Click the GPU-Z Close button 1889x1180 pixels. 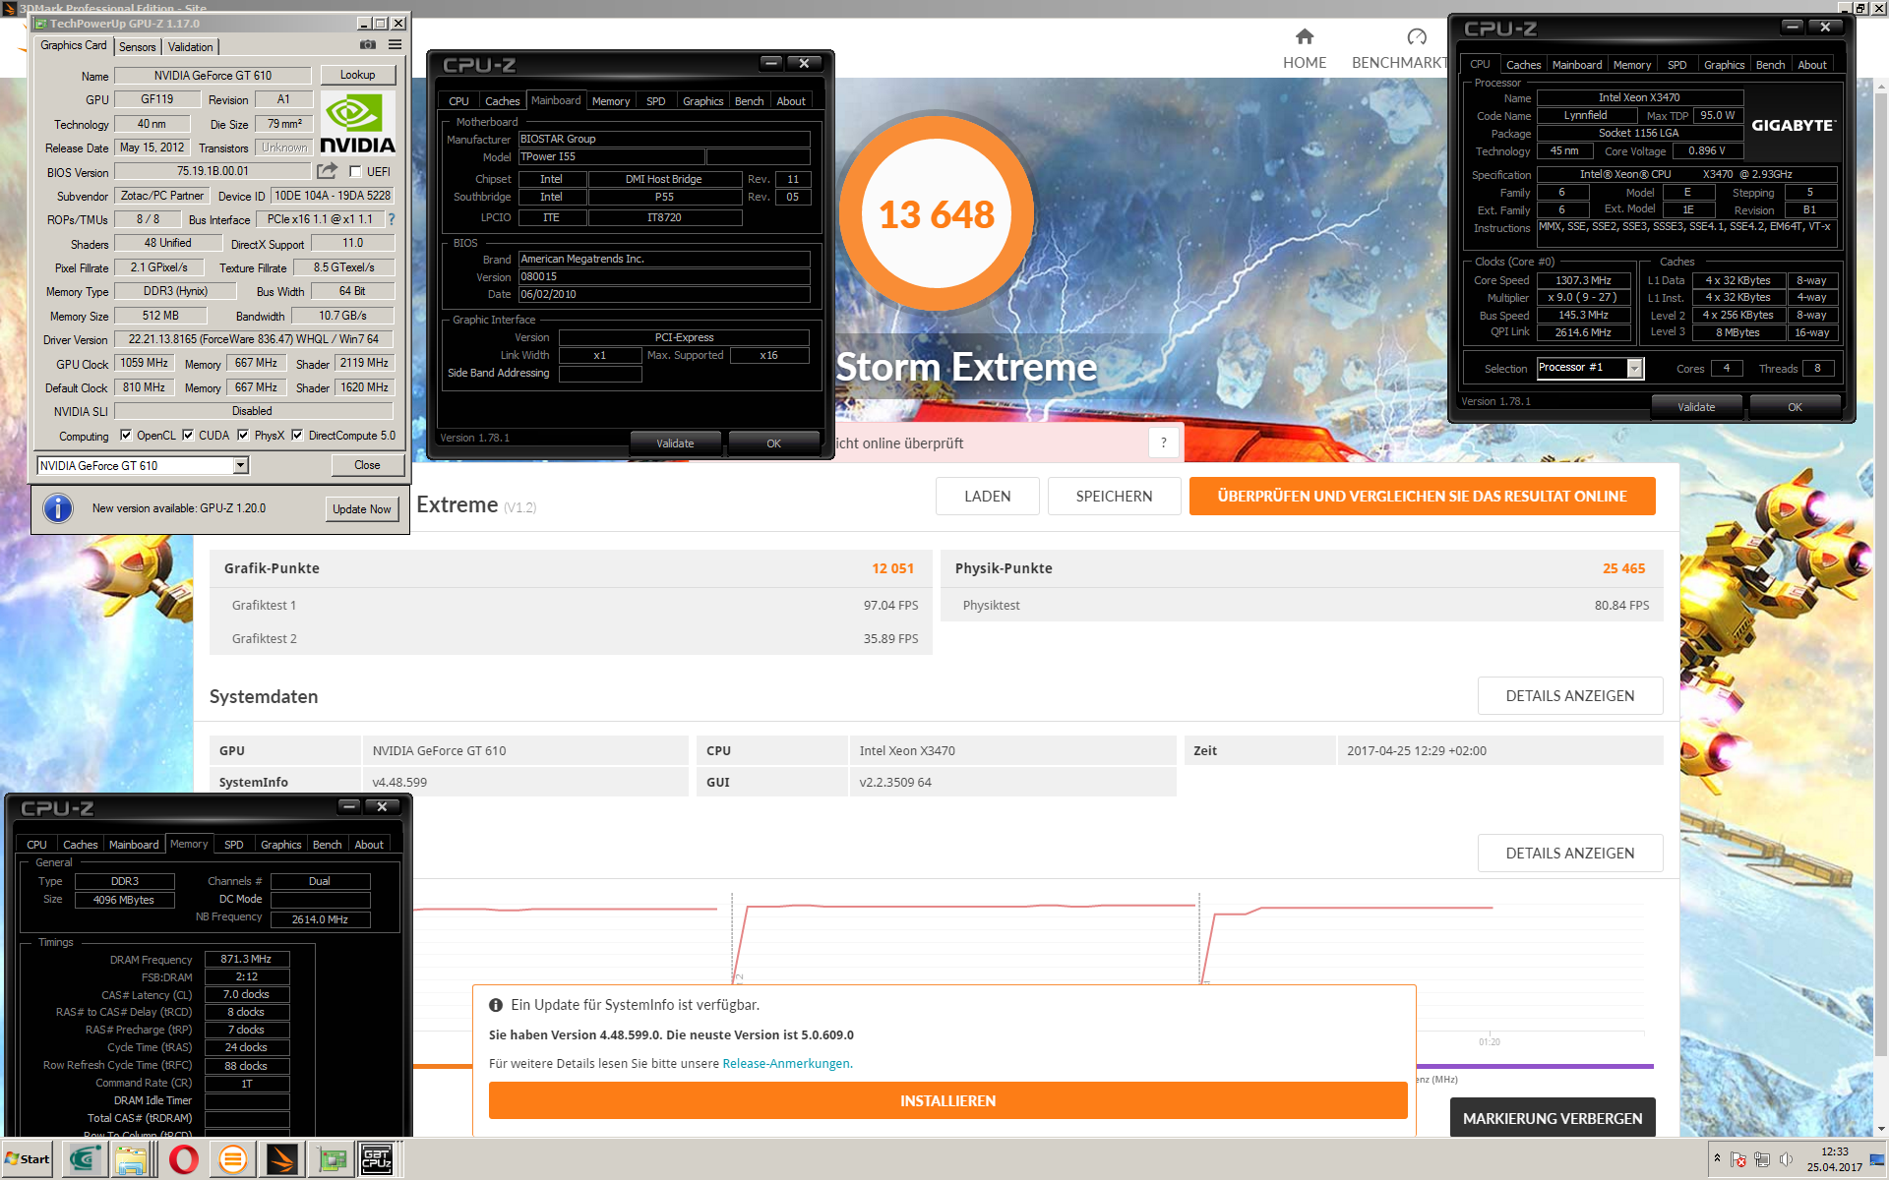(367, 465)
